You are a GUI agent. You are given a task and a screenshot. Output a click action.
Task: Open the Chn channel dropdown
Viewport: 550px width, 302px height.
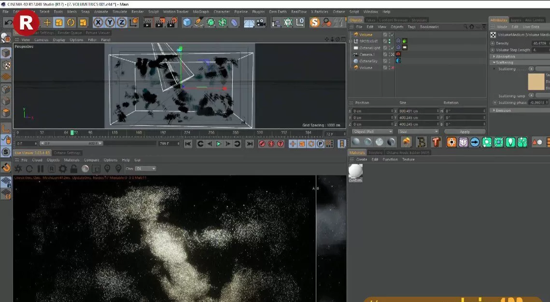point(145,169)
